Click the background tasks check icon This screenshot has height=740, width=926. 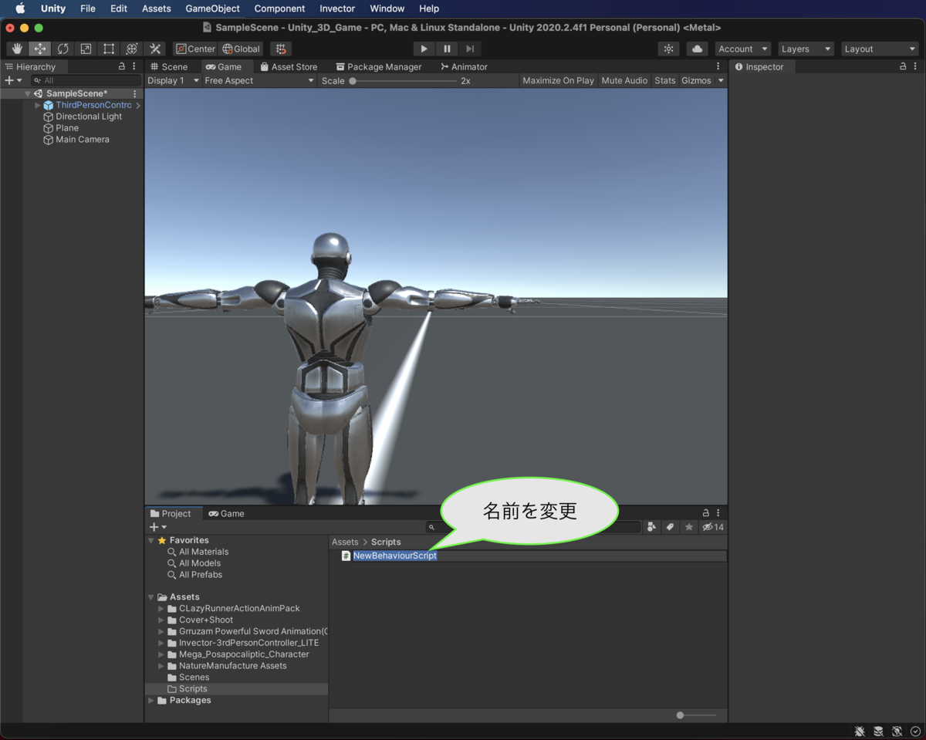coord(915,732)
